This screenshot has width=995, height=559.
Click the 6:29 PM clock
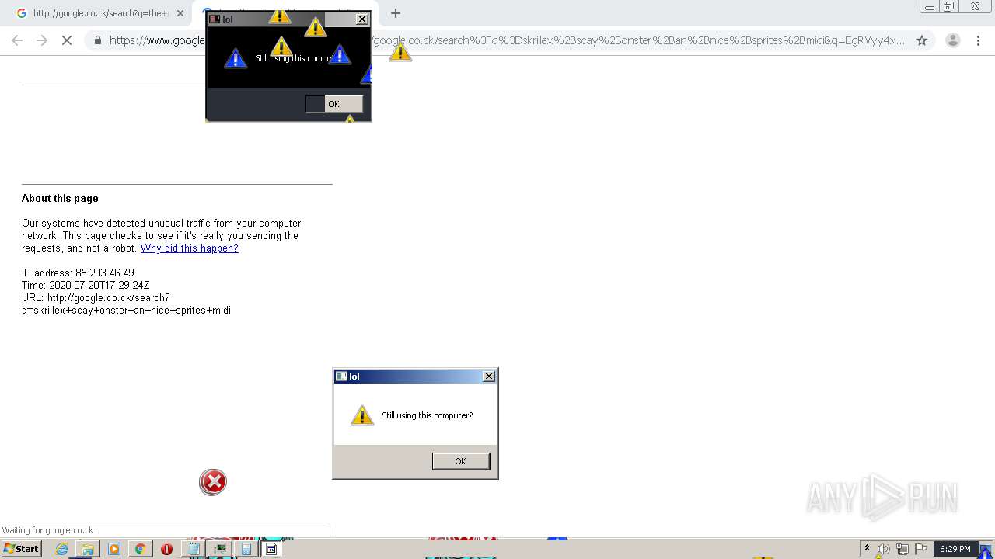click(955, 549)
